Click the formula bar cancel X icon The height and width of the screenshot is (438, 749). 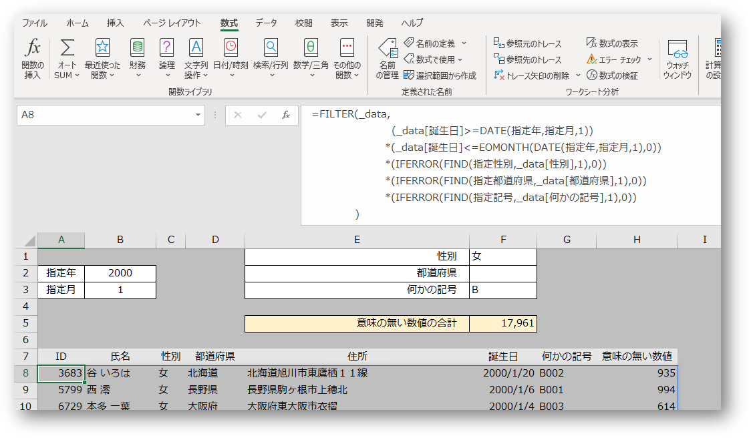238,115
